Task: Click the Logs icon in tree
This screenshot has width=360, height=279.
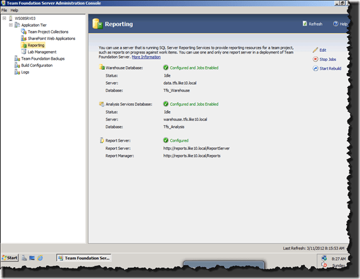Action: 18,72
